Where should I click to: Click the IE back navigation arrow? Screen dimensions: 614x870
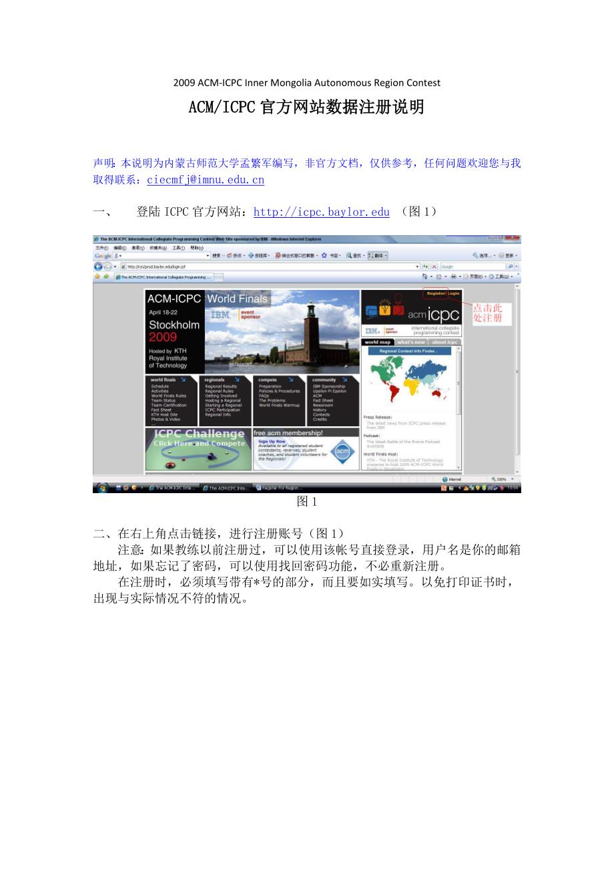(x=98, y=267)
